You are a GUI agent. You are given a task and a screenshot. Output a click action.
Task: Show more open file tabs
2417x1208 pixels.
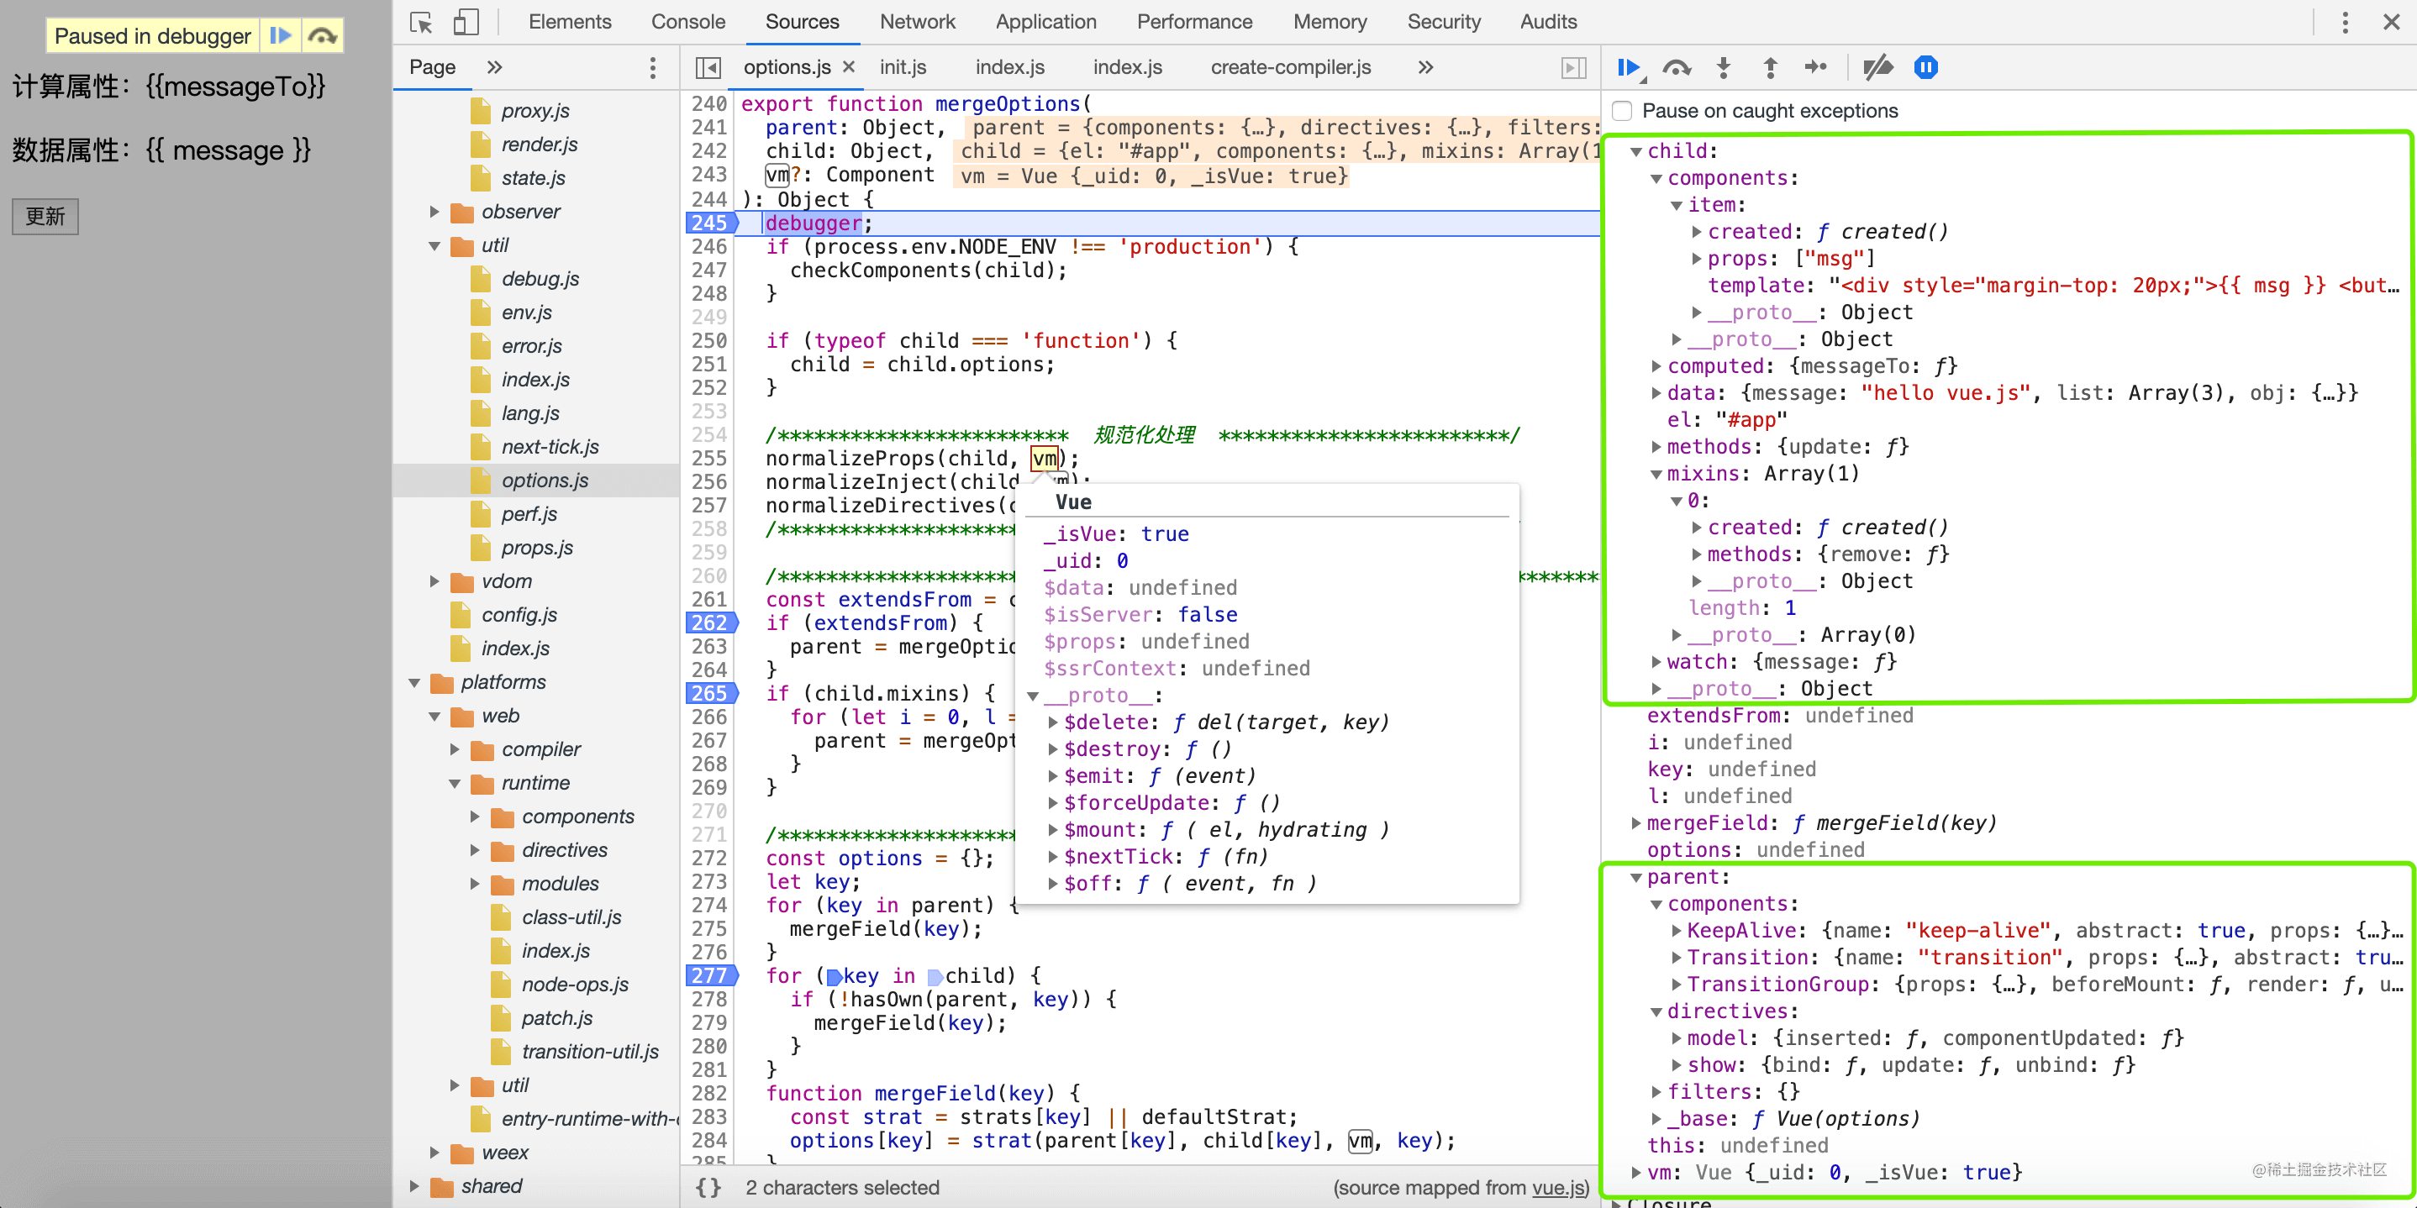(1425, 67)
